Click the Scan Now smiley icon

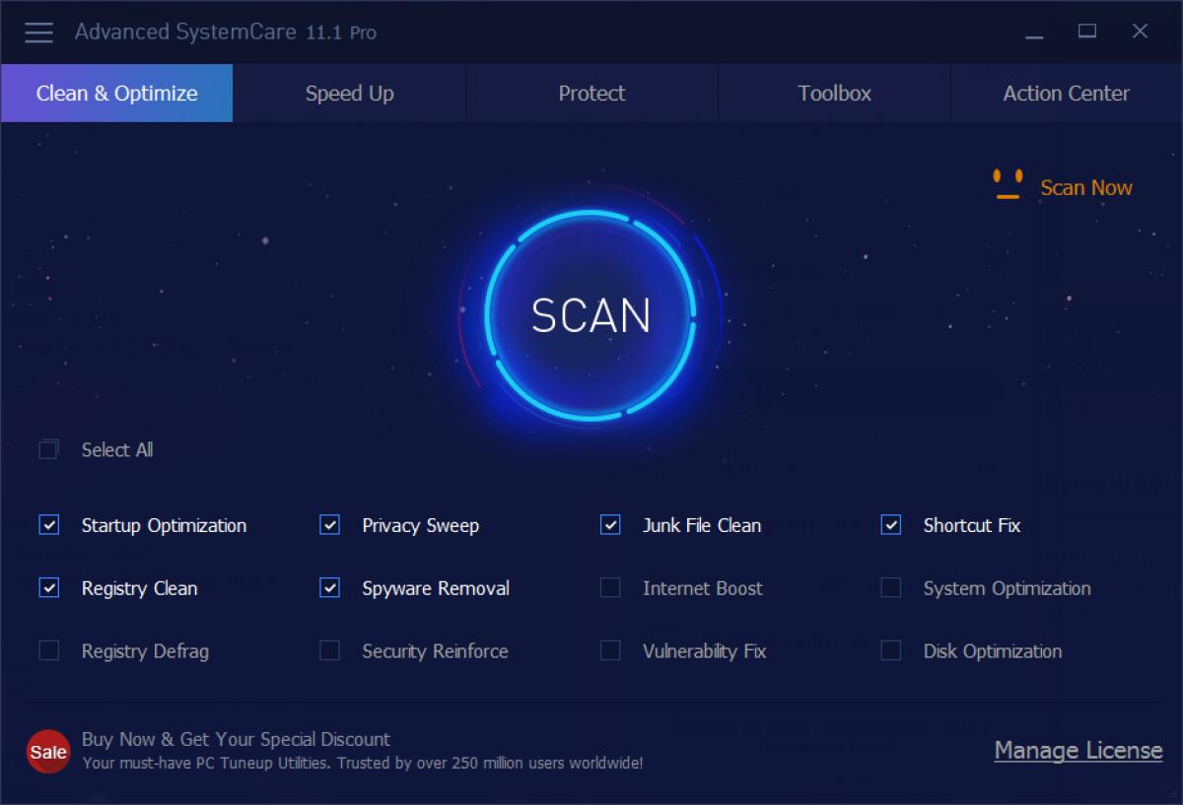click(x=1008, y=185)
